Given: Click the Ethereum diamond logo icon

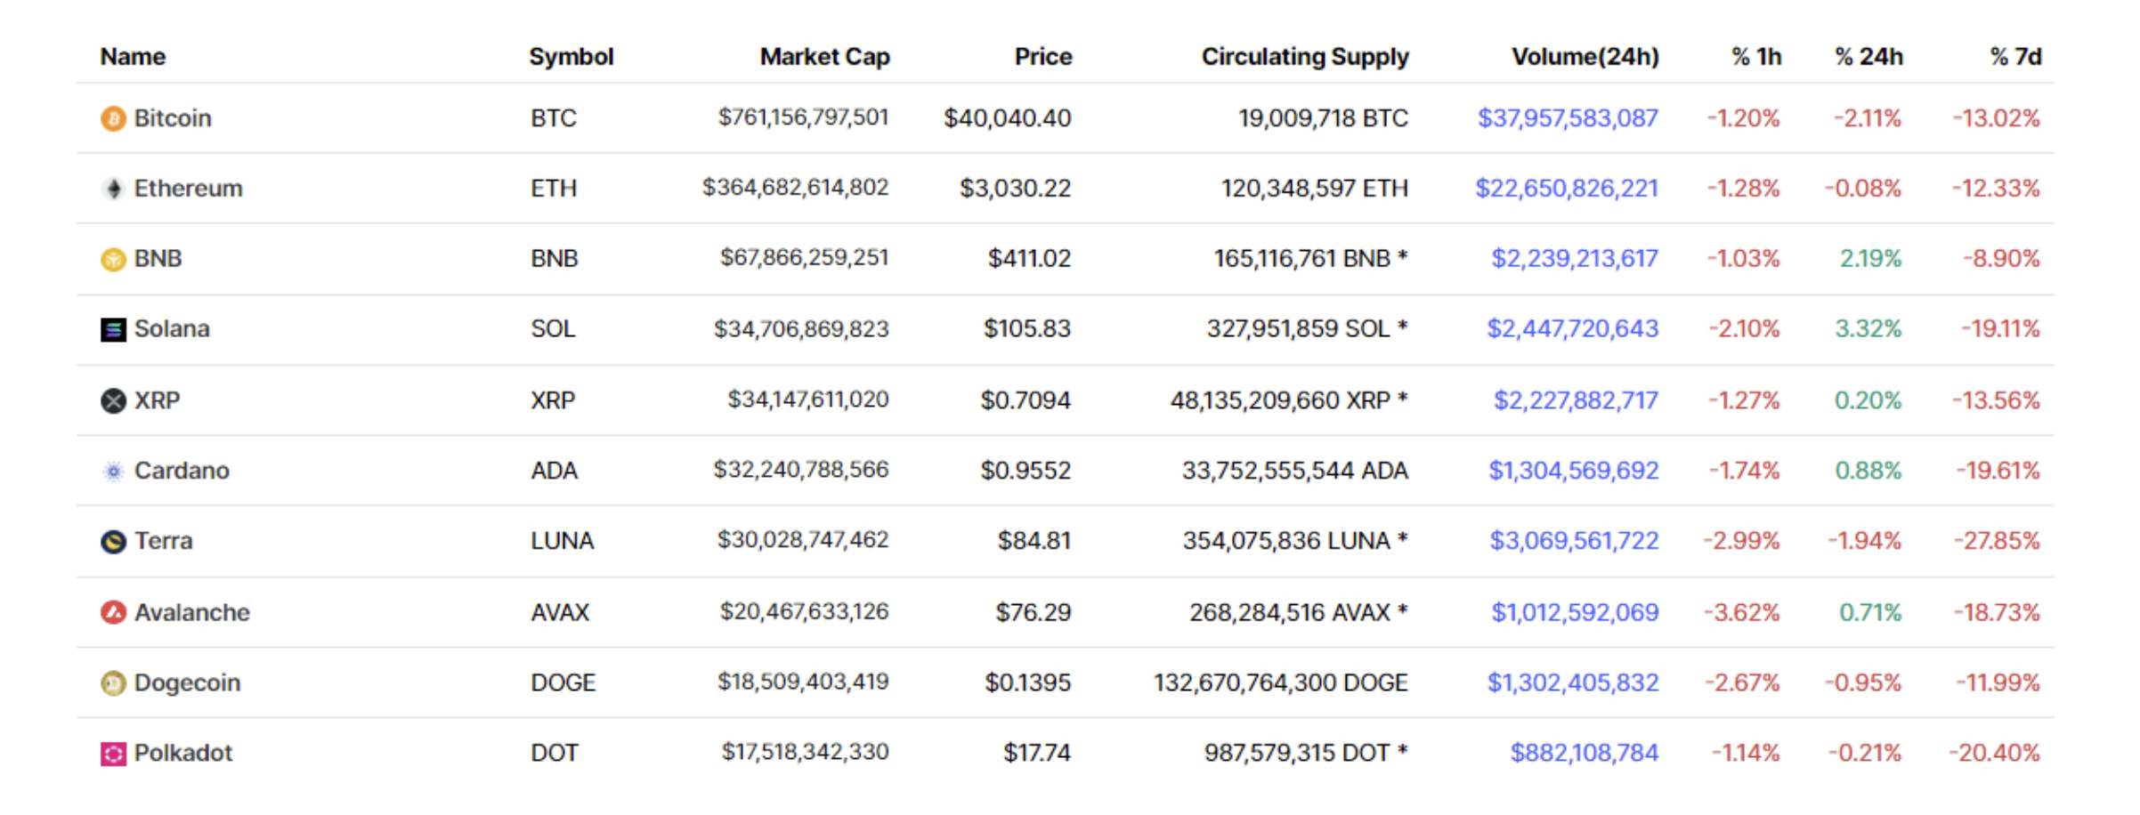Looking at the screenshot, I should [x=113, y=189].
